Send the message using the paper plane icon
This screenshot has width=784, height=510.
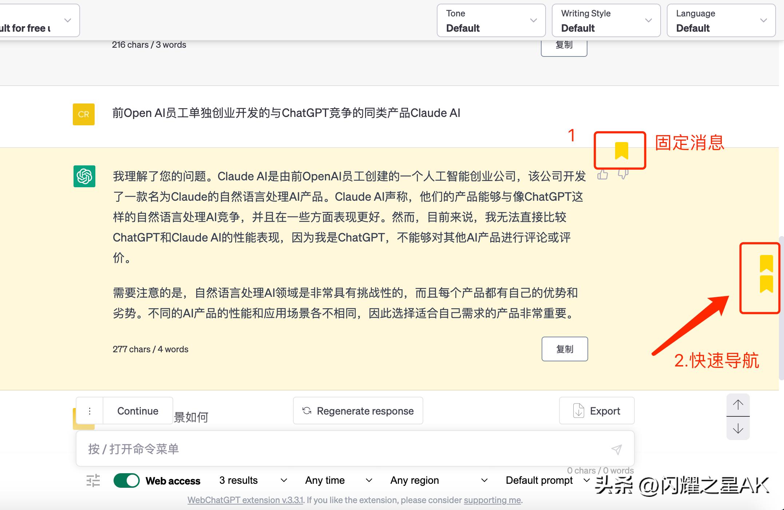(616, 449)
